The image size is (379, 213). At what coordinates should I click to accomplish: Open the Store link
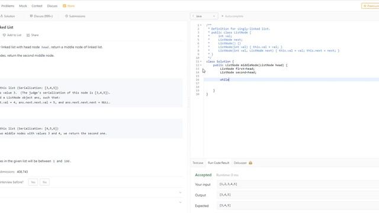pyautogui.click(x=69, y=6)
